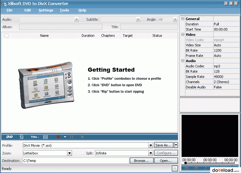Click the play preview button

pyautogui.click(x=206, y=168)
